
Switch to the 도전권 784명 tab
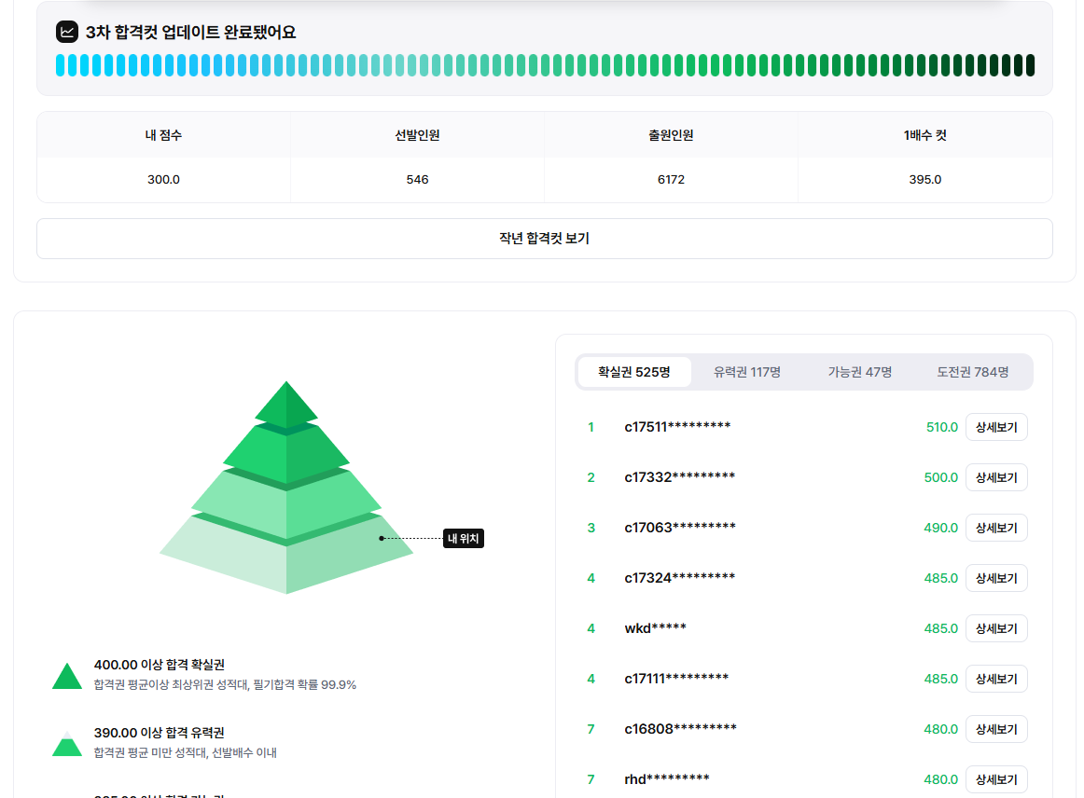click(973, 372)
